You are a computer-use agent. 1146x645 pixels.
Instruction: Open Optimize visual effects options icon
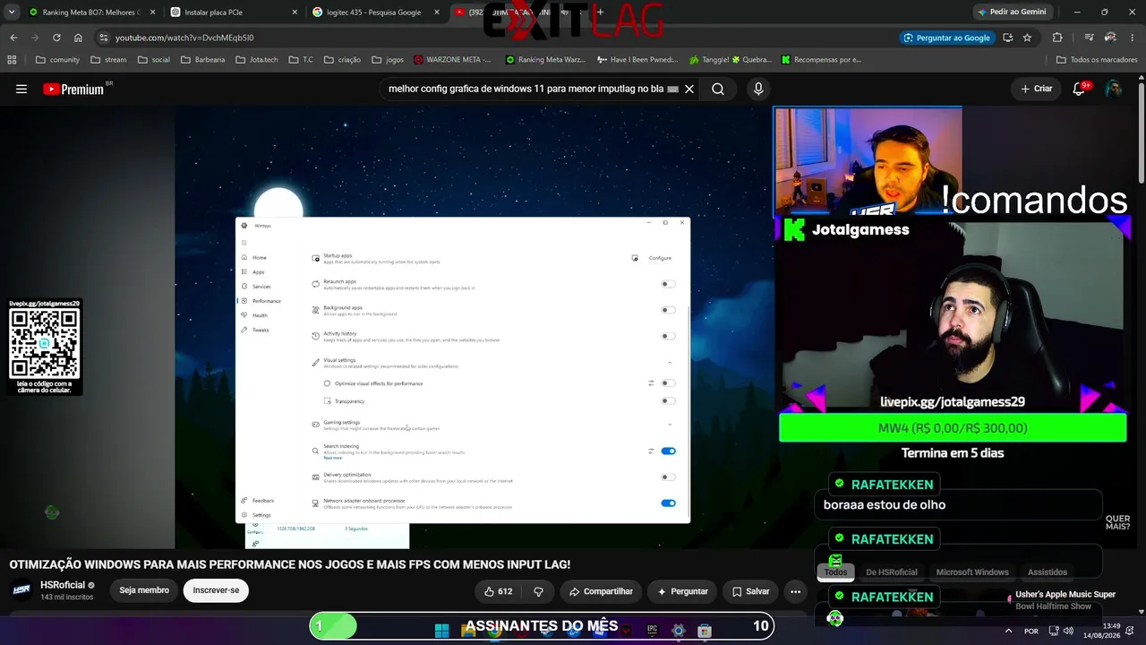click(x=651, y=383)
